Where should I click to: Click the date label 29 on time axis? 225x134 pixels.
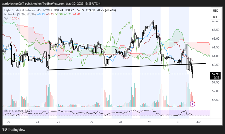pyautogui.click(x=149, y=122)
